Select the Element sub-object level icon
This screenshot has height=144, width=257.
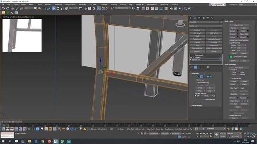211,76
